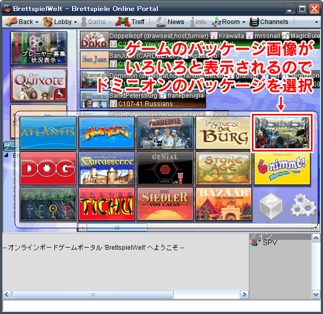Pick the DOG game tile

coord(48,168)
